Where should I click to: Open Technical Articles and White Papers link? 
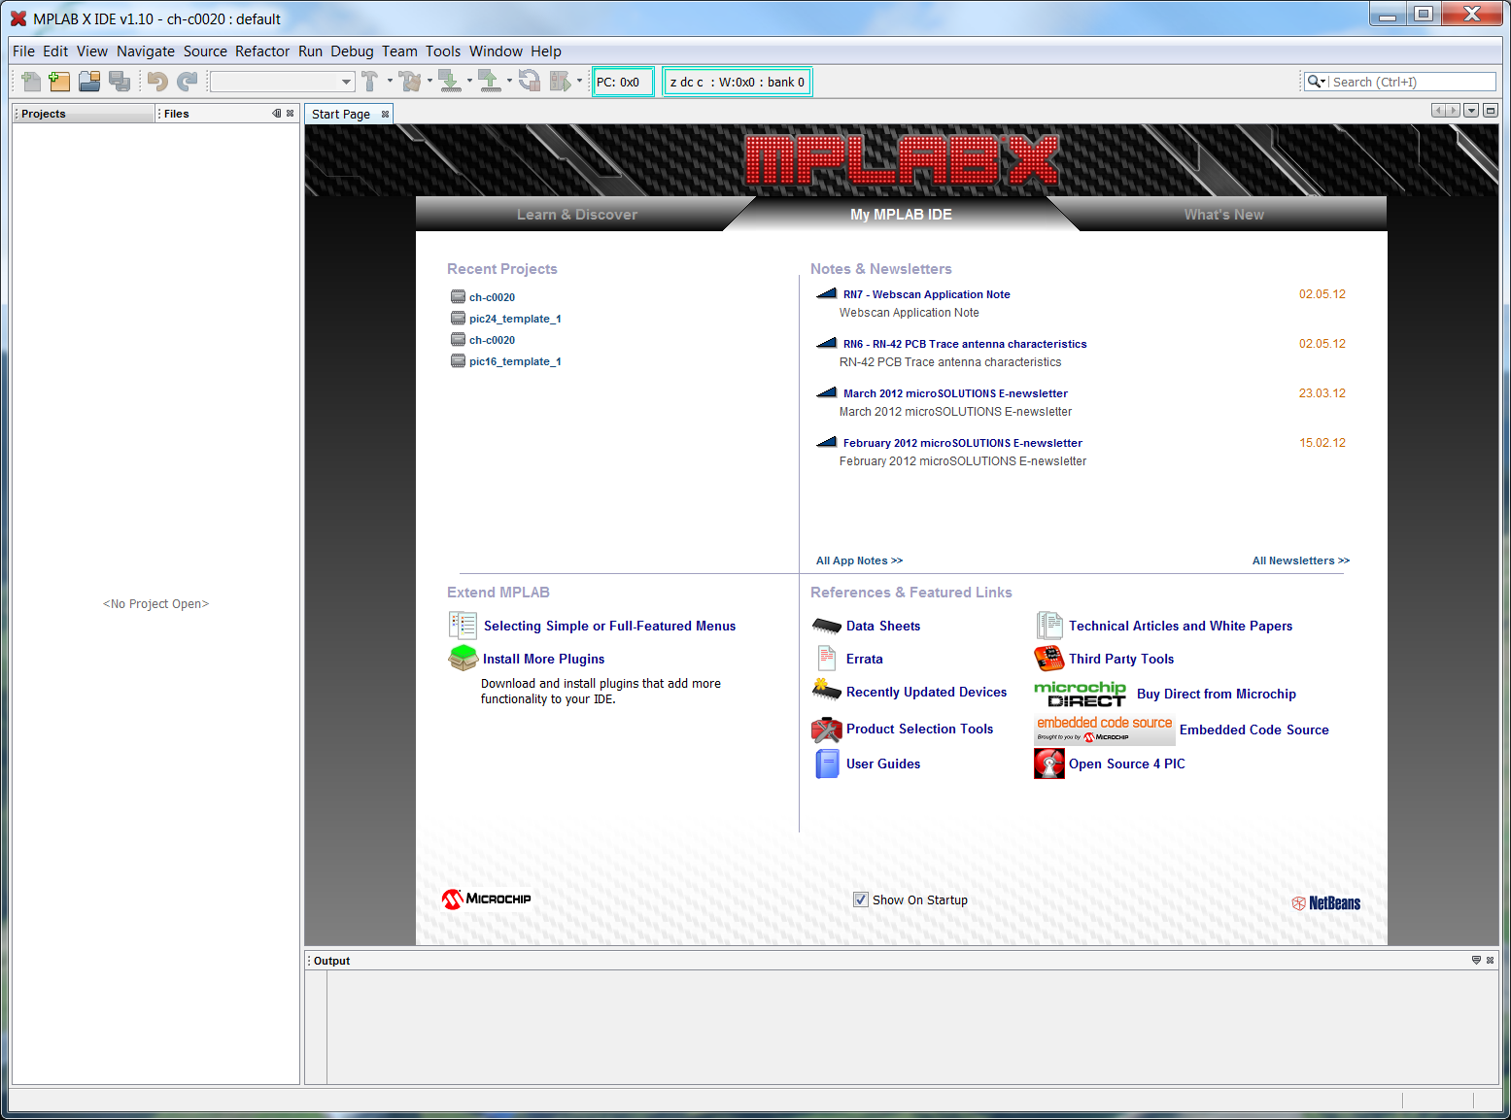click(1181, 626)
